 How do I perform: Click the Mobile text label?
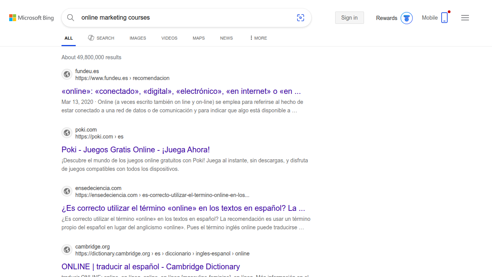click(x=430, y=18)
